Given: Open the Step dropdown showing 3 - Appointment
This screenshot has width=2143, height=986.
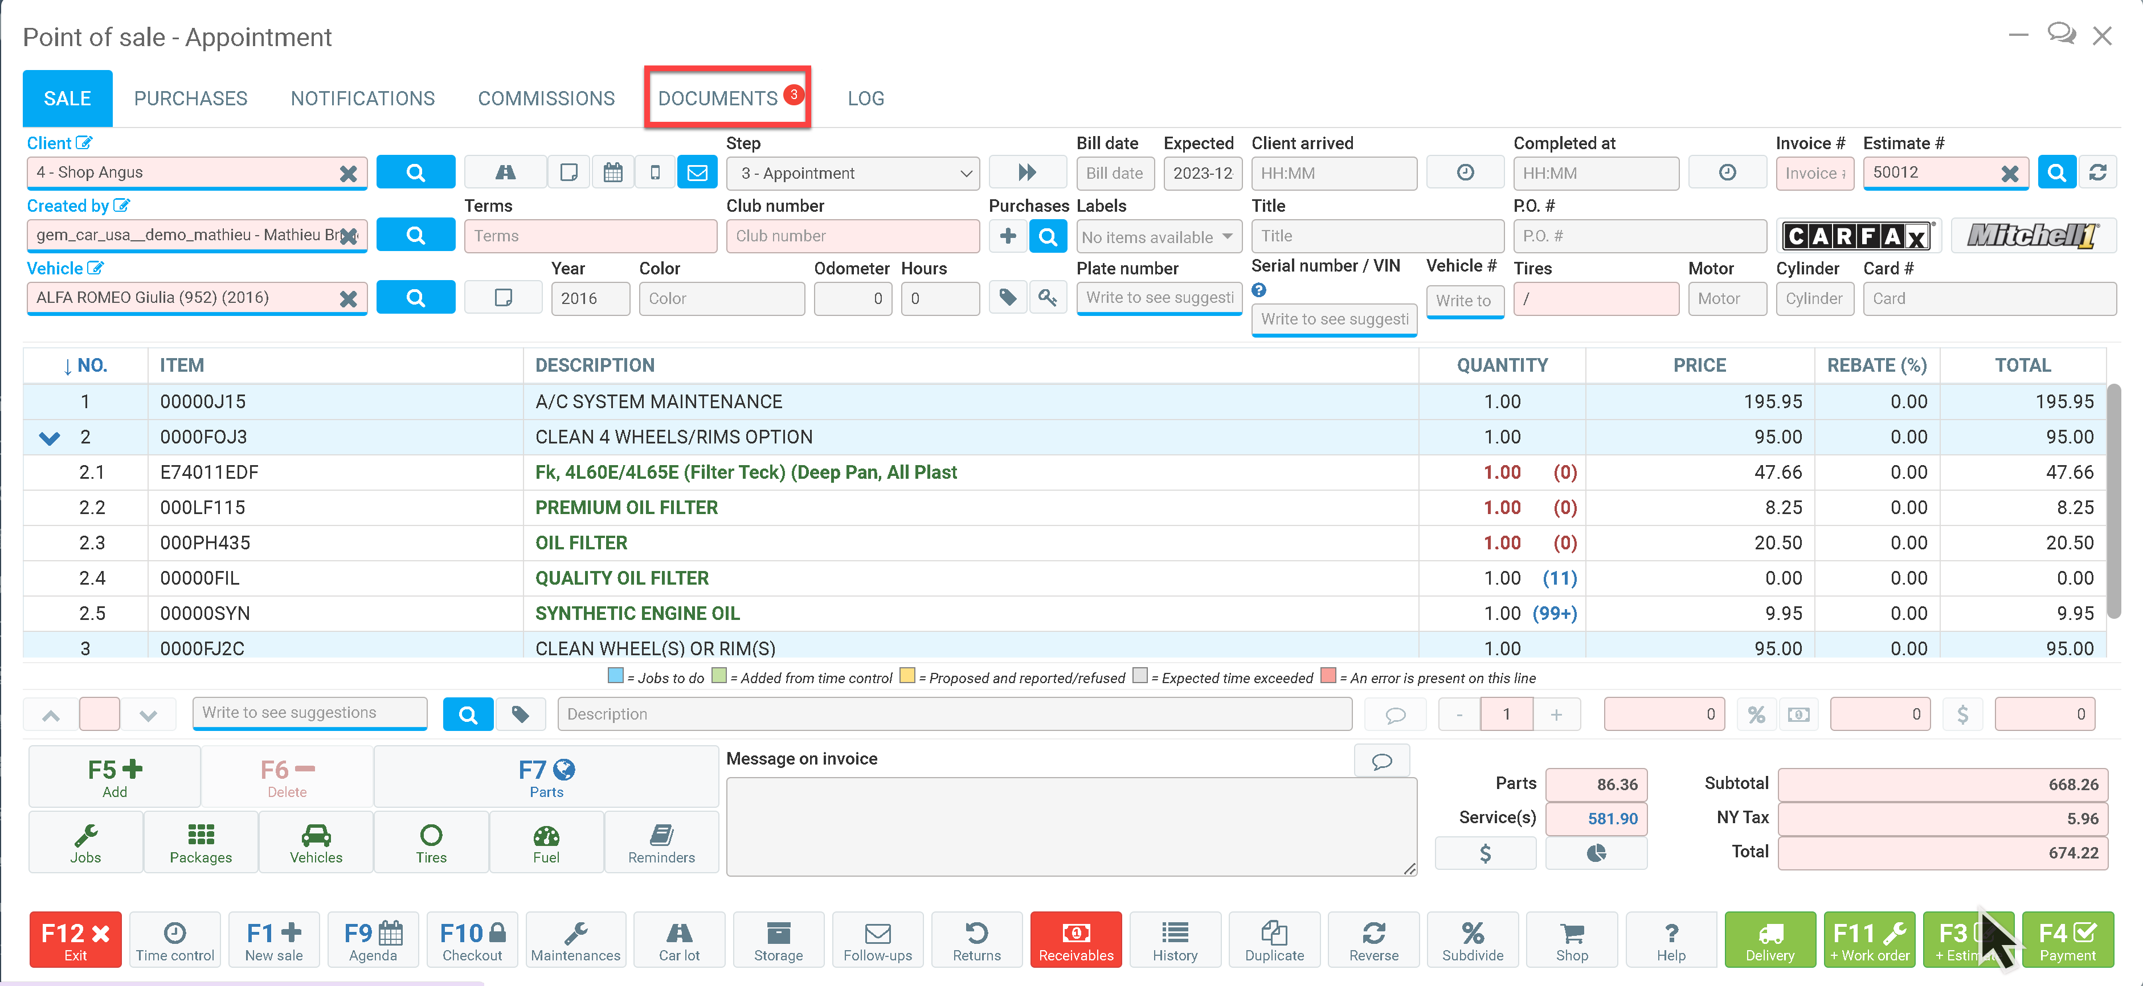Looking at the screenshot, I should click(x=853, y=173).
